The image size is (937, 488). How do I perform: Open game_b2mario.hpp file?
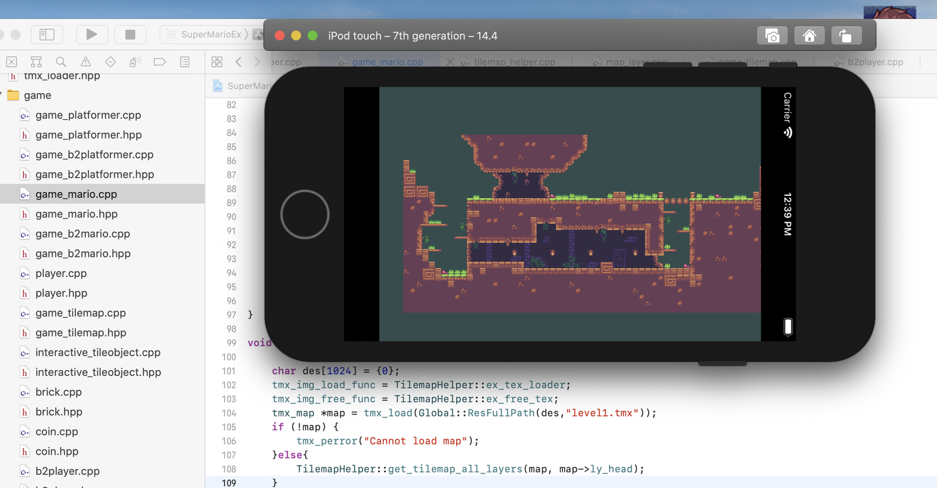[x=102, y=254]
